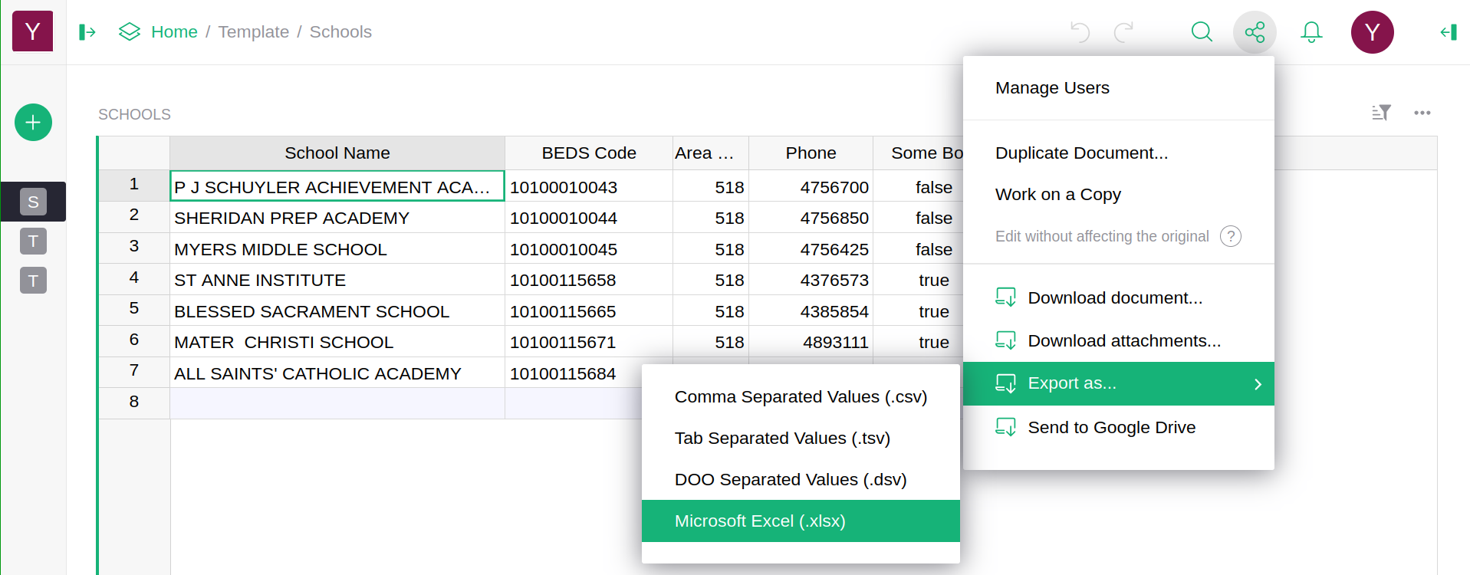This screenshot has width=1470, height=575.
Task: Click Send to Google Drive
Action: (x=1111, y=428)
